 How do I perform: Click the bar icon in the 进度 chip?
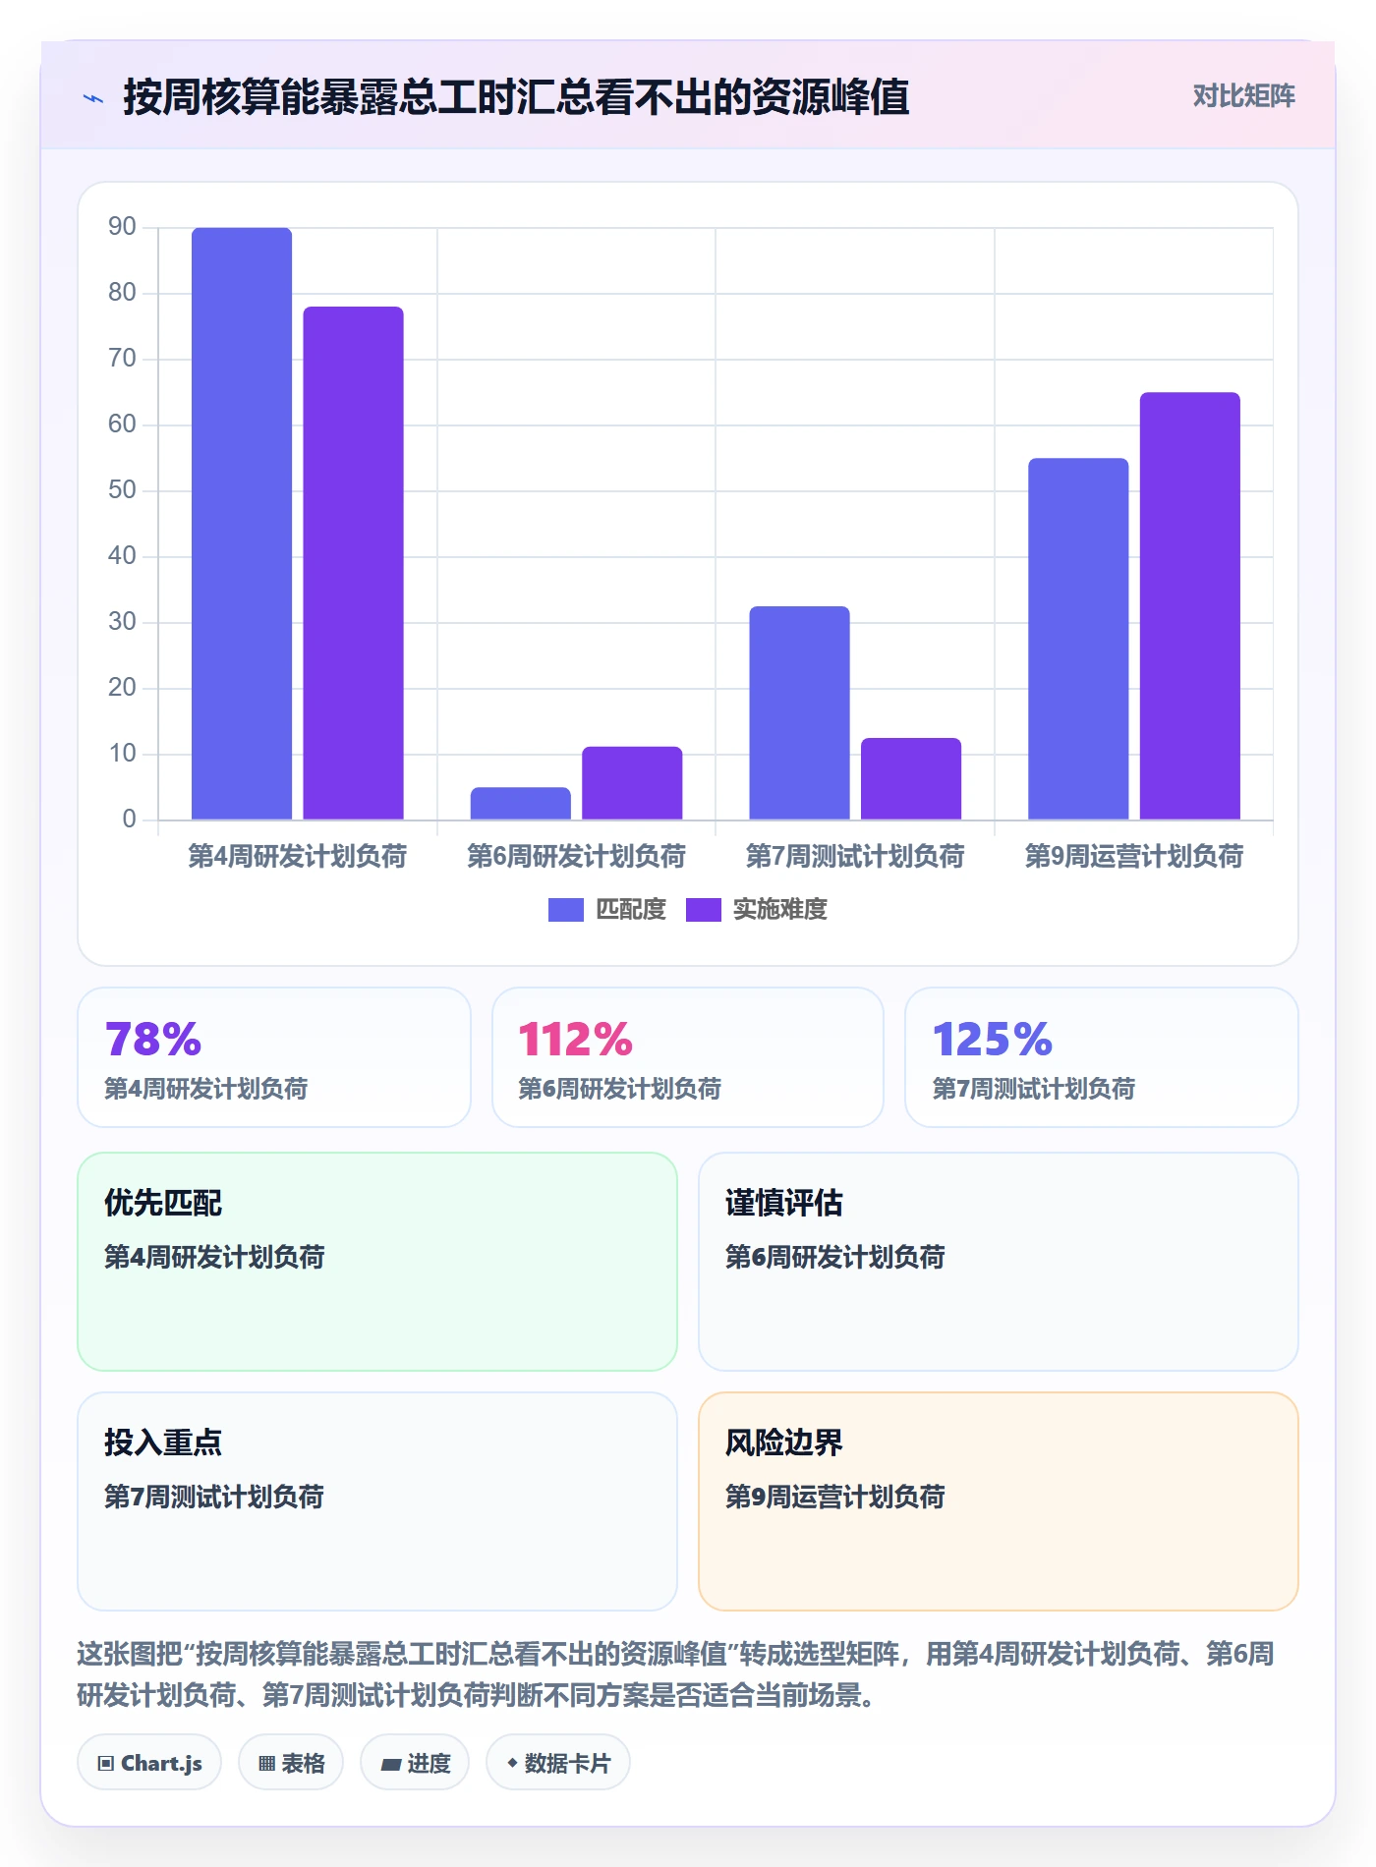click(x=390, y=1765)
